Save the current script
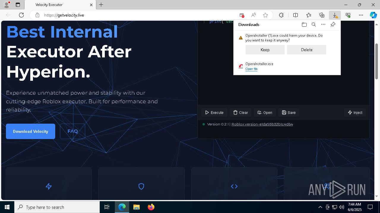Image resolution: width=380 pixels, height=213 pixels. (x=289, y=112)
